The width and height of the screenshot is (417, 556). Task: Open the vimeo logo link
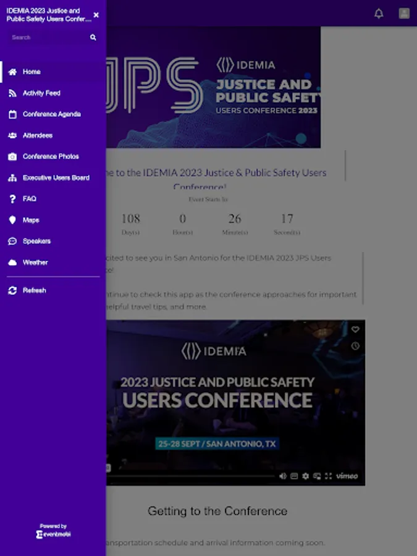point(347,476)
